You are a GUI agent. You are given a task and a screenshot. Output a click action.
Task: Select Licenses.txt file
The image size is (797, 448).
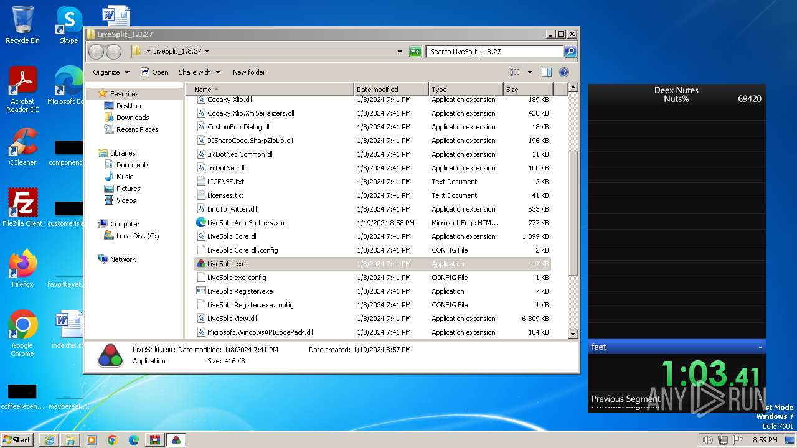click(x=225, y=195)
